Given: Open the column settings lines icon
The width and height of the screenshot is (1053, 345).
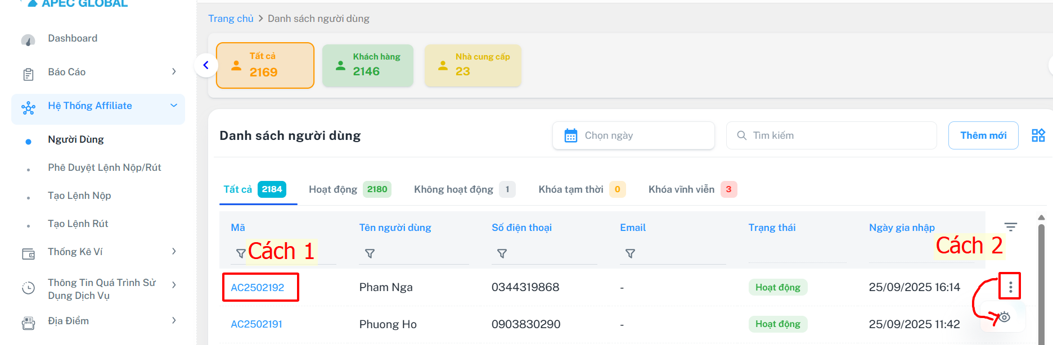Looking at the screenshot, I should coord(1010,227).
